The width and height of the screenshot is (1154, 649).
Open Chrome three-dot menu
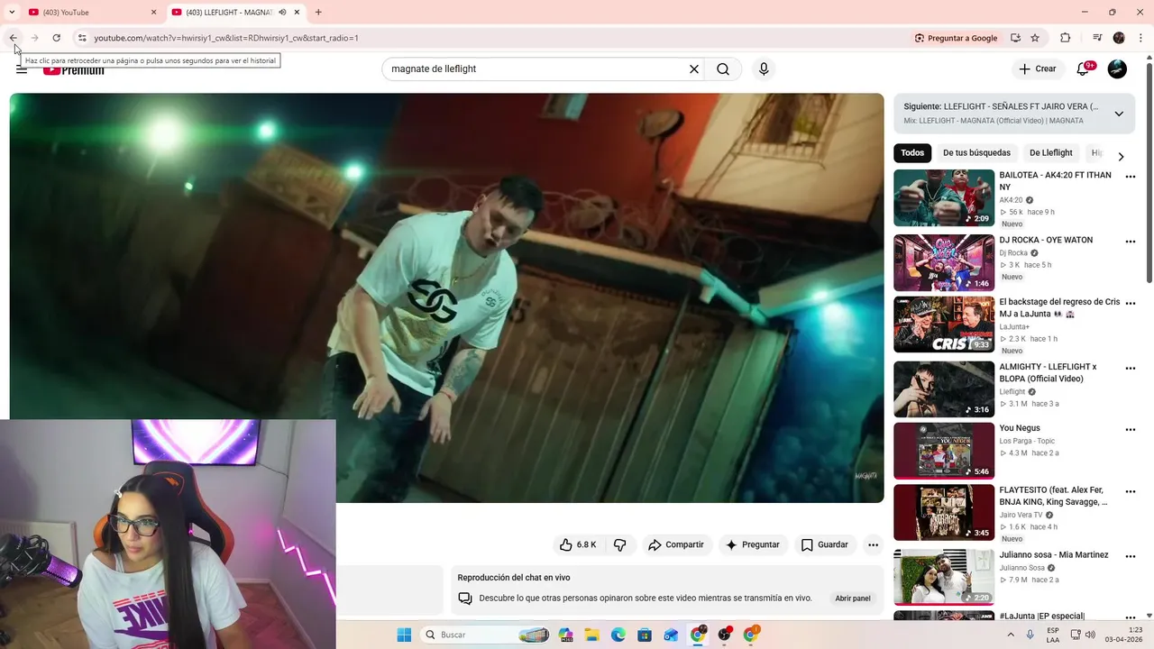coord(1139,38)
